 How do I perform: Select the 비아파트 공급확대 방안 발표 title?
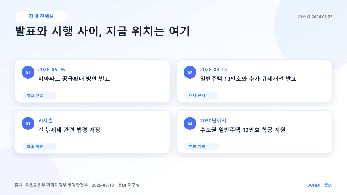point(74,79)
